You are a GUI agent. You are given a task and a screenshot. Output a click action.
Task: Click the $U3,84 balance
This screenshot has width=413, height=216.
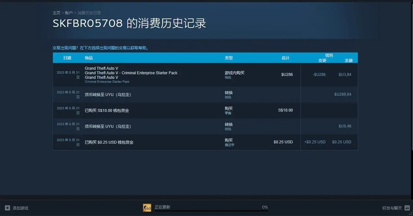(x=345, y=75)
